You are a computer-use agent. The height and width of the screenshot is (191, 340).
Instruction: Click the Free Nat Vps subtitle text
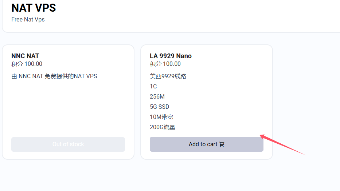(x=28, y=20)
